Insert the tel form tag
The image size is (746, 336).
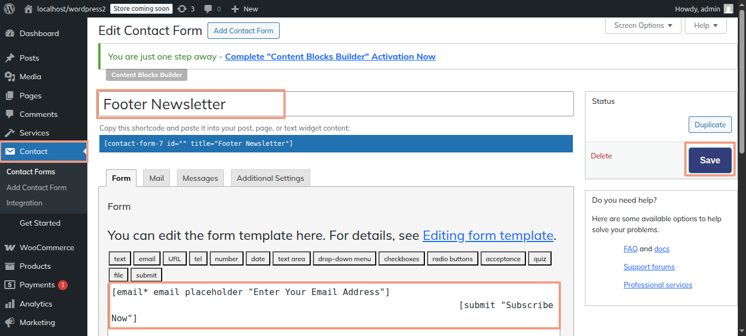[x=198, y=258]
